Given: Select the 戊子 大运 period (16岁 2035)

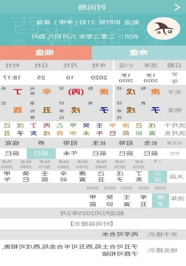Looking at the screenshot, I should pyautogui.click(x=120, y=177).
